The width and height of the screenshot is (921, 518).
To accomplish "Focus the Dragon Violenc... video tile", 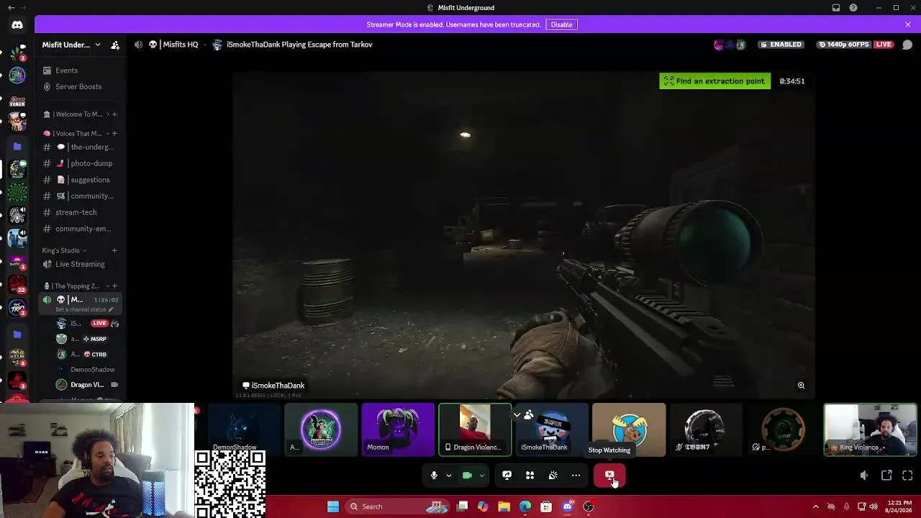I will [x=475, y=430].
